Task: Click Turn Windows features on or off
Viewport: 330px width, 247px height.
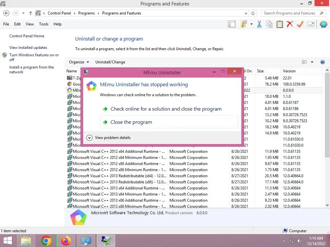Action: pos(34,57)
